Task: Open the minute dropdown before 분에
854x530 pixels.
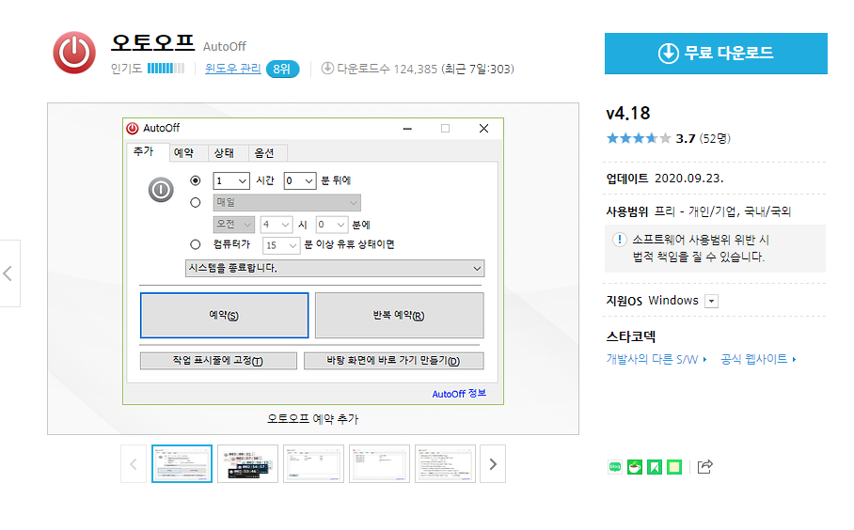Action: (x=332, y=225)
